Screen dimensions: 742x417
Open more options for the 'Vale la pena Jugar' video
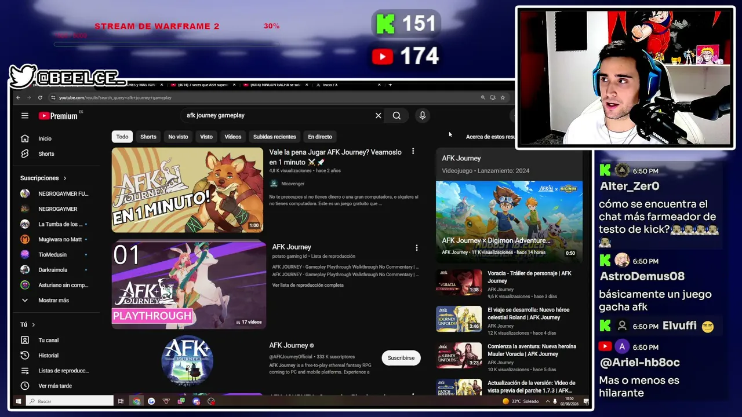click(413, 151)
